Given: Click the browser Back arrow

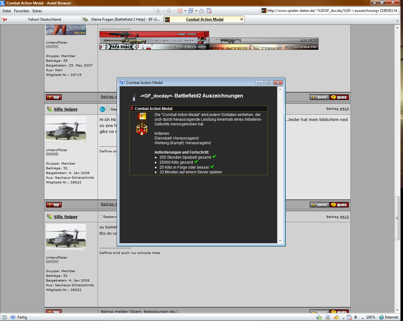Looking at the screenshot, I should 158,11.
